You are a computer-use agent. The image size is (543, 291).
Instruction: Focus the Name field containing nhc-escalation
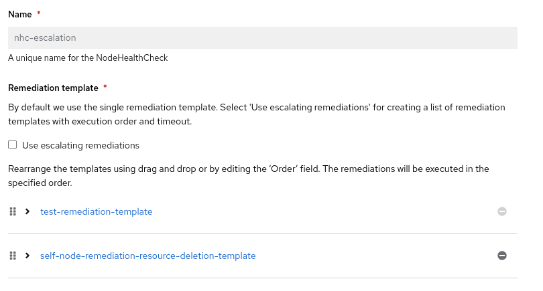(262, 38)
